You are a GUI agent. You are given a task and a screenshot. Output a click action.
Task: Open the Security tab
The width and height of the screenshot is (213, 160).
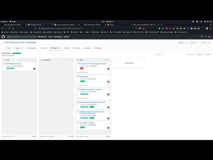tap(76, 48)
